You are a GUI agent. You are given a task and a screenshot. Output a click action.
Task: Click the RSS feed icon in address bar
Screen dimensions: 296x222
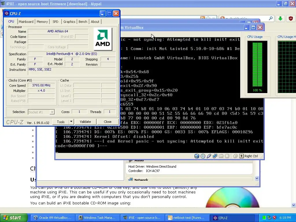[202, 18]
